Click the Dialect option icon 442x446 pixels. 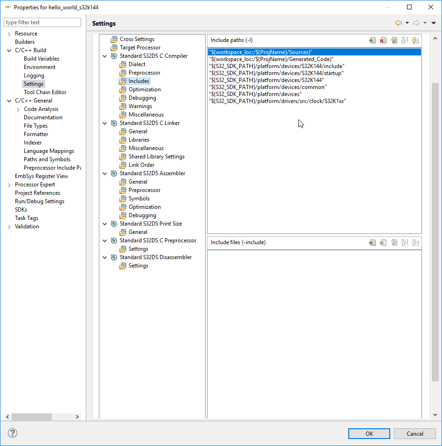click(x=123, y=65)
